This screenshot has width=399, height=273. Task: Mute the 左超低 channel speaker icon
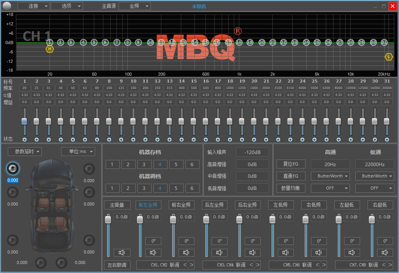click(352, 252)
